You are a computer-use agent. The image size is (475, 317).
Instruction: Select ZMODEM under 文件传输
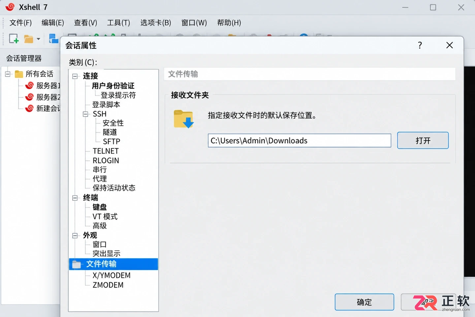point(108,285)
